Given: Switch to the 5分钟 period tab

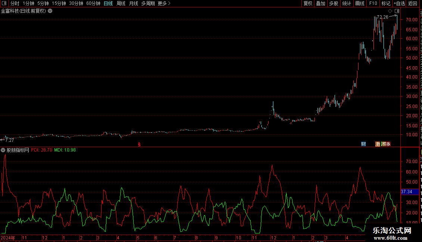Looking at the screenshot, I should tap(43, 3).
